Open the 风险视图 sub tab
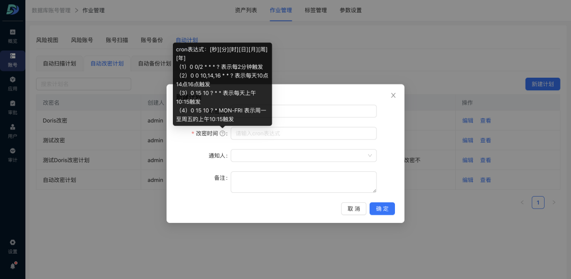 [x=47, y=40]
